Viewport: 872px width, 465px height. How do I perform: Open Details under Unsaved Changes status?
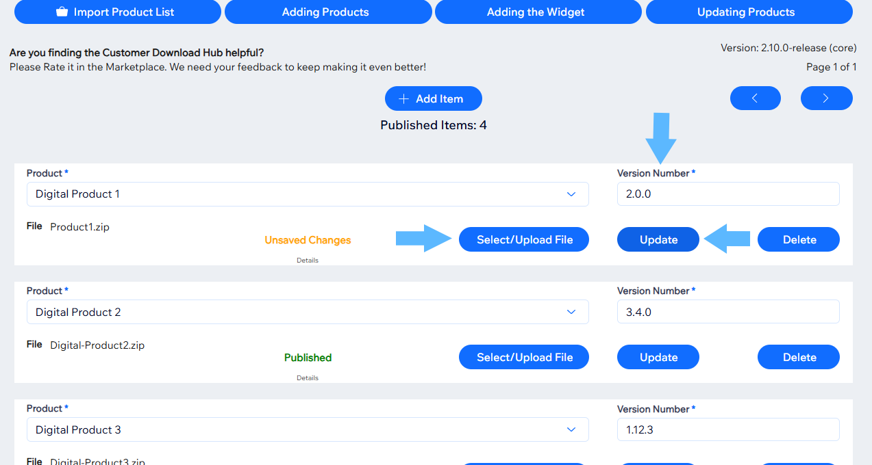click(x=308, y=261)
